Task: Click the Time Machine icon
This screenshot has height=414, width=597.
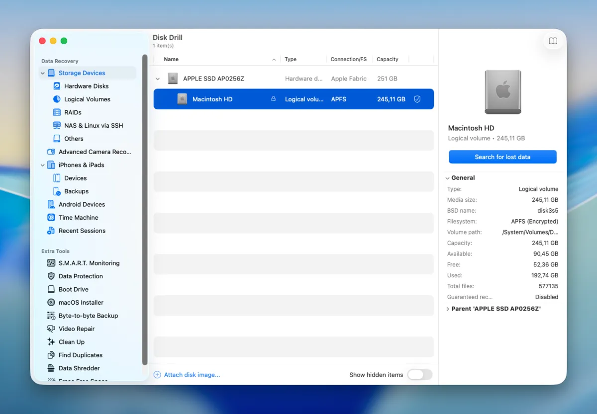Action: click(x=51, y=218)
